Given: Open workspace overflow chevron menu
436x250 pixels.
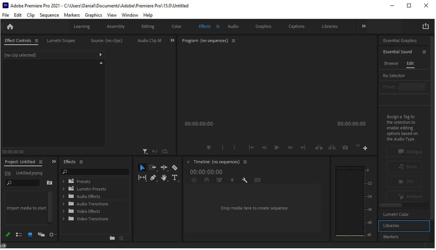Looking at the screenshot, I should point(364,26).
